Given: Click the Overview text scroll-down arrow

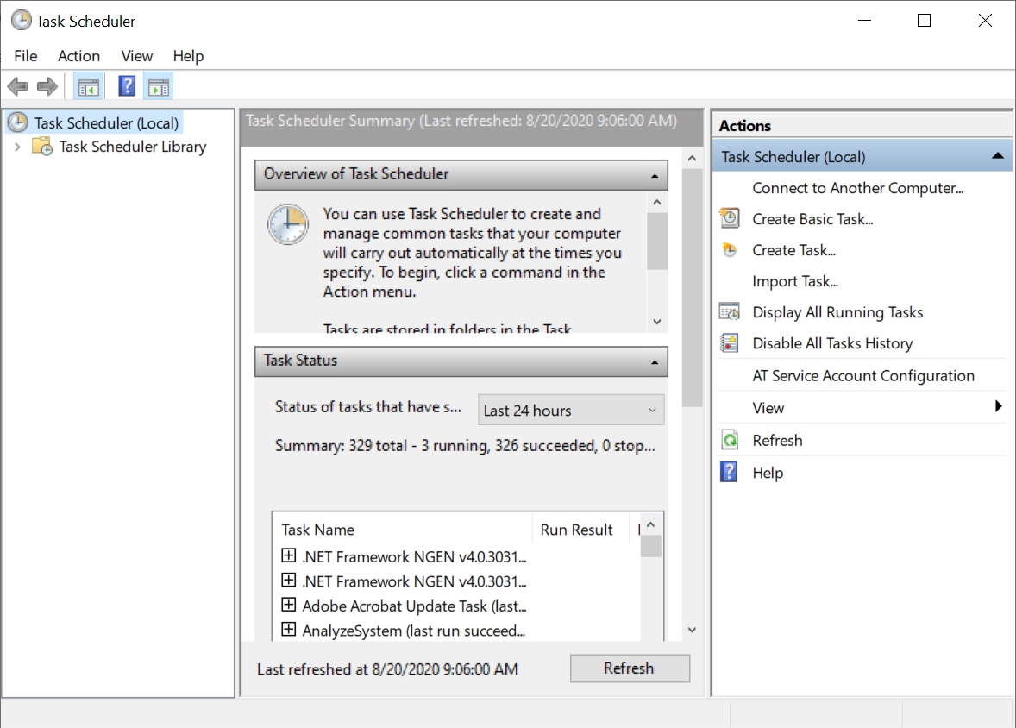Looking at the screenshot, I should tap(657, 322).
